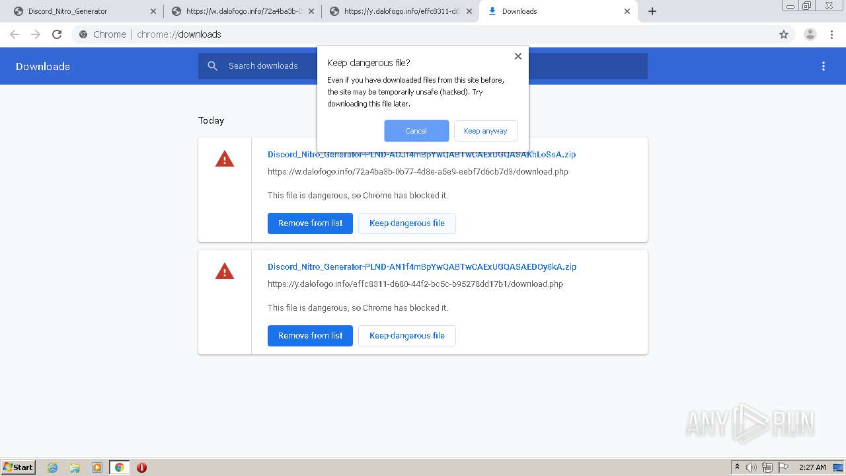
Task: Open the Discord_Nitro_Generator-PLND-AN1f4m zip link
Action: (422, 267)
